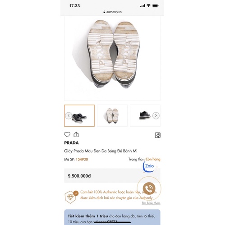
Task: Open the main shoe soles image
Action: 112,59
